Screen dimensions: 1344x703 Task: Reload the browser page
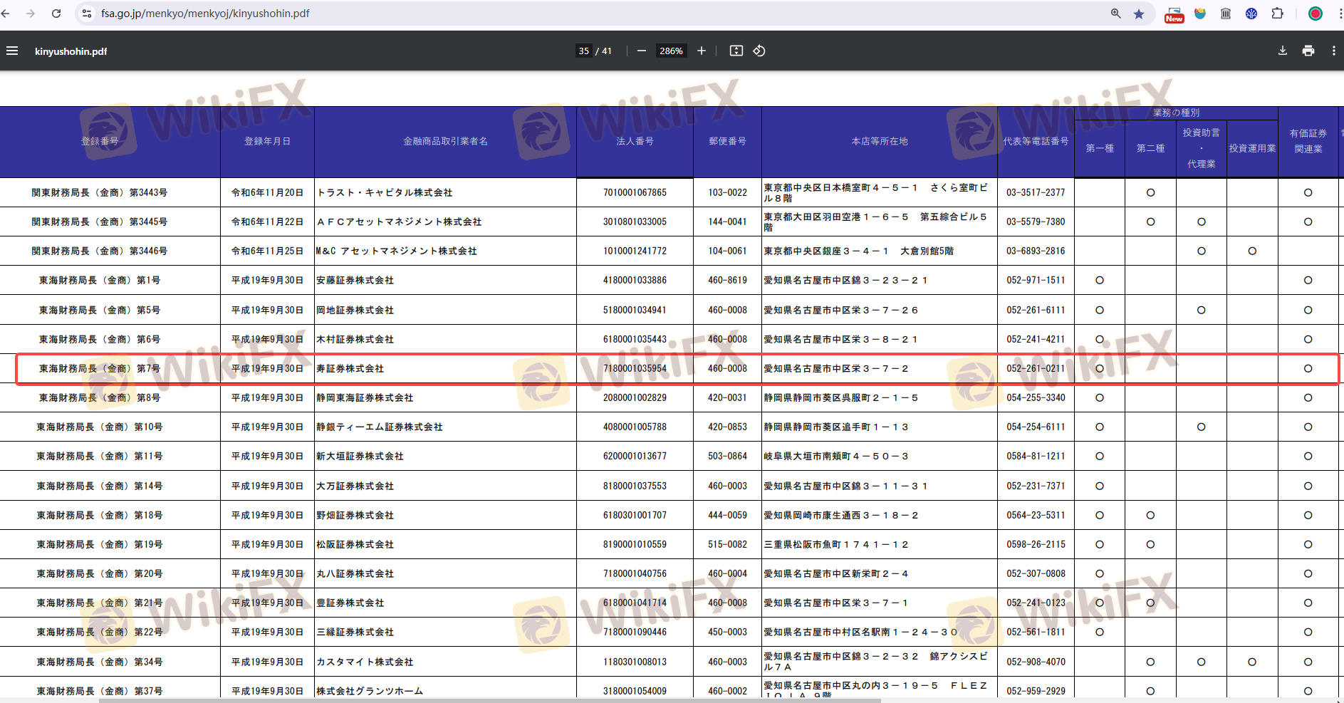tap(56, 14)
